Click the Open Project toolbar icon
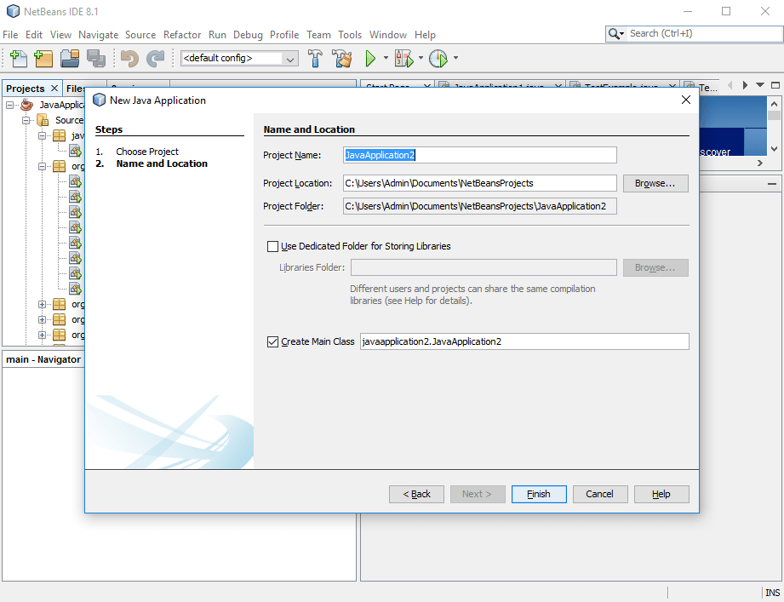 (x=70, y=59)
